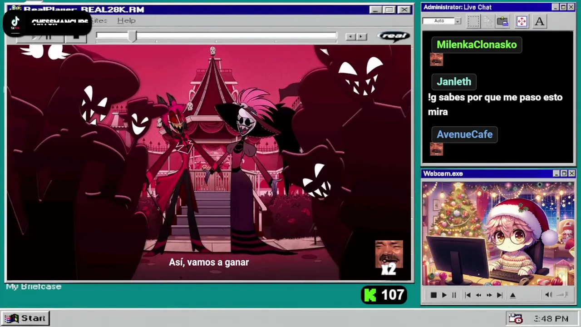Click the fast-forward button in Webcam.exe
This screenshot has height=327, width=581.
(x=489, y=295)
